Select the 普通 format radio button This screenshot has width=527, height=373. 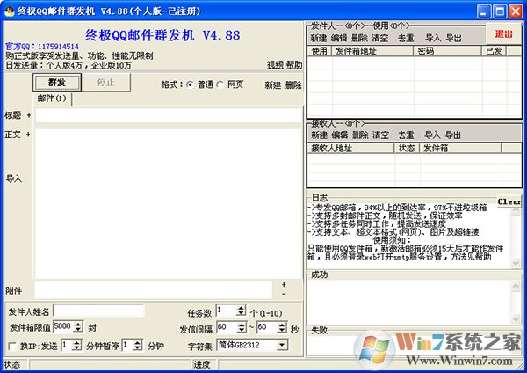(190, 84)
